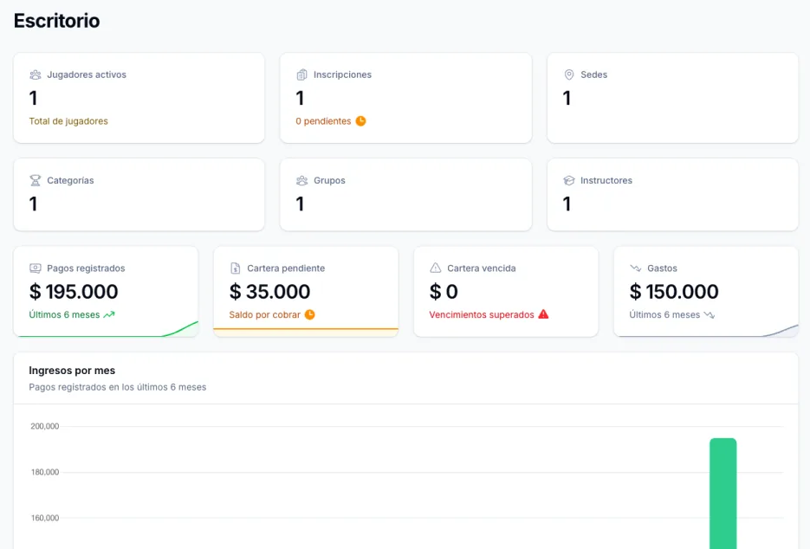Click the Cartera pendiente document icon
The height and width of the screenshot is (549, 810).
pos(236,268)
